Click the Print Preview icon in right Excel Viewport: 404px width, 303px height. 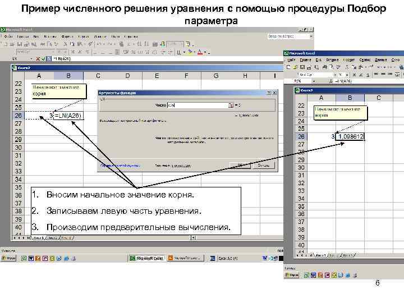pyautogui.click(x=332, y=67)
